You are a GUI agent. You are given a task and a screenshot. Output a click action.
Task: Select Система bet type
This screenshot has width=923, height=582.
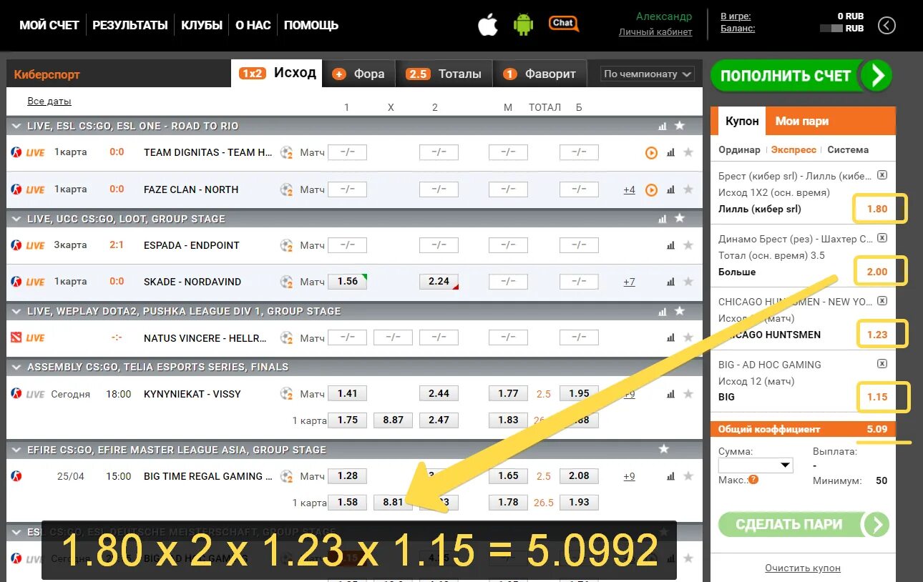[848, 150]
